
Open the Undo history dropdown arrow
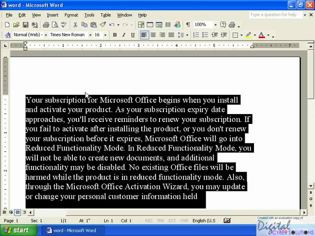pos(118,25)
